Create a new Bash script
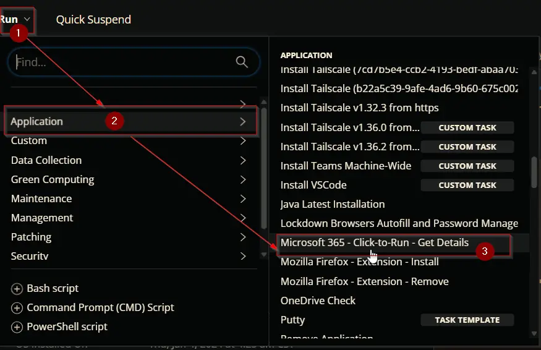The width and height of the screenshot is (541, 350). point(53,289)
